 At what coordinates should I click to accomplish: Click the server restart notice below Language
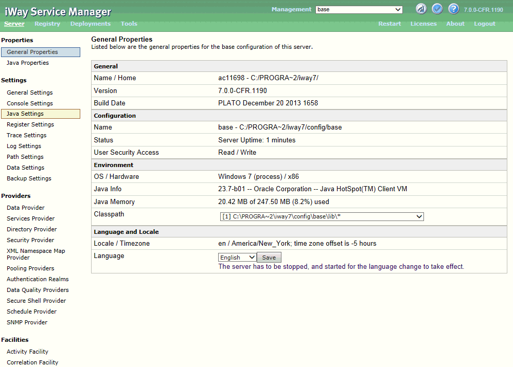point(341,267)
